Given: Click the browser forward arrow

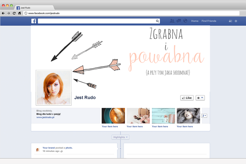Looking at the screenshot, I should pos(9,13).
